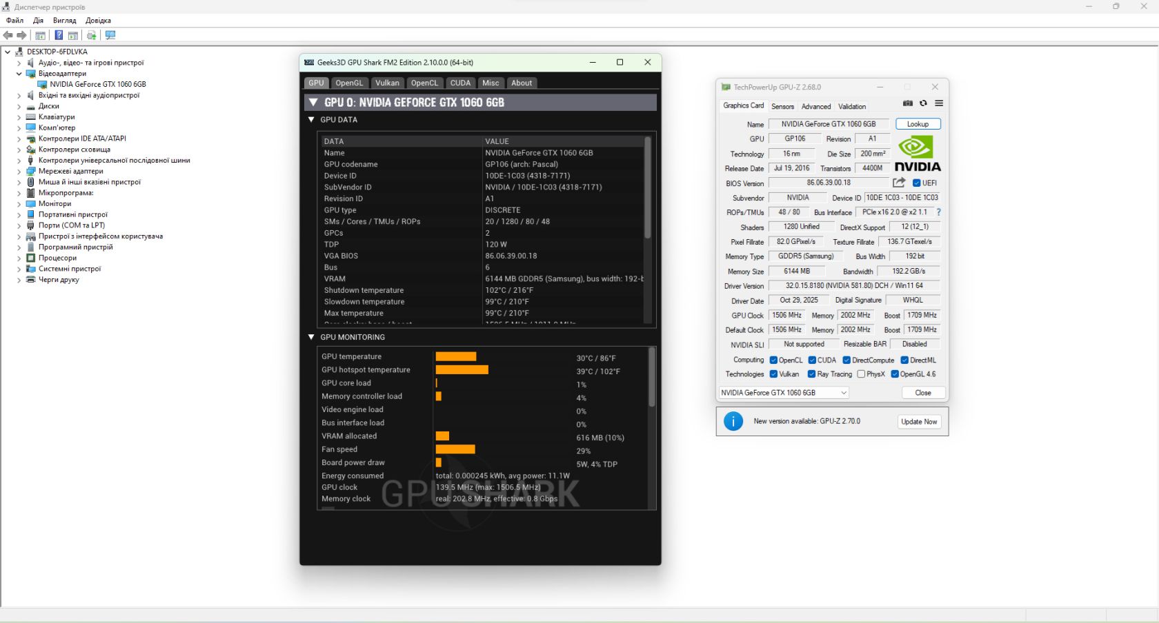Click the BIOS version share/export icon
1159x623 pixels.
899,183
